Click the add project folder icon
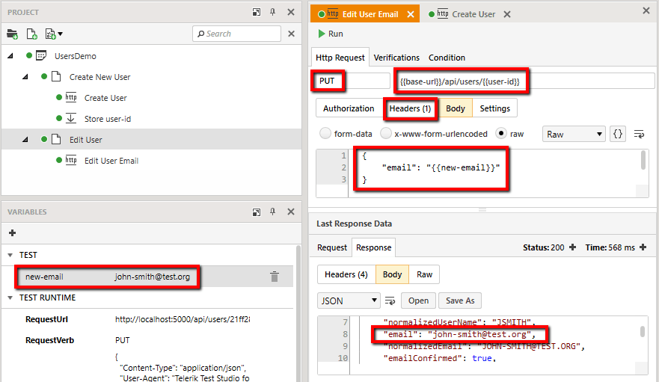The height and width of the screenshot is (382, 659). click(x=12, y=34)
